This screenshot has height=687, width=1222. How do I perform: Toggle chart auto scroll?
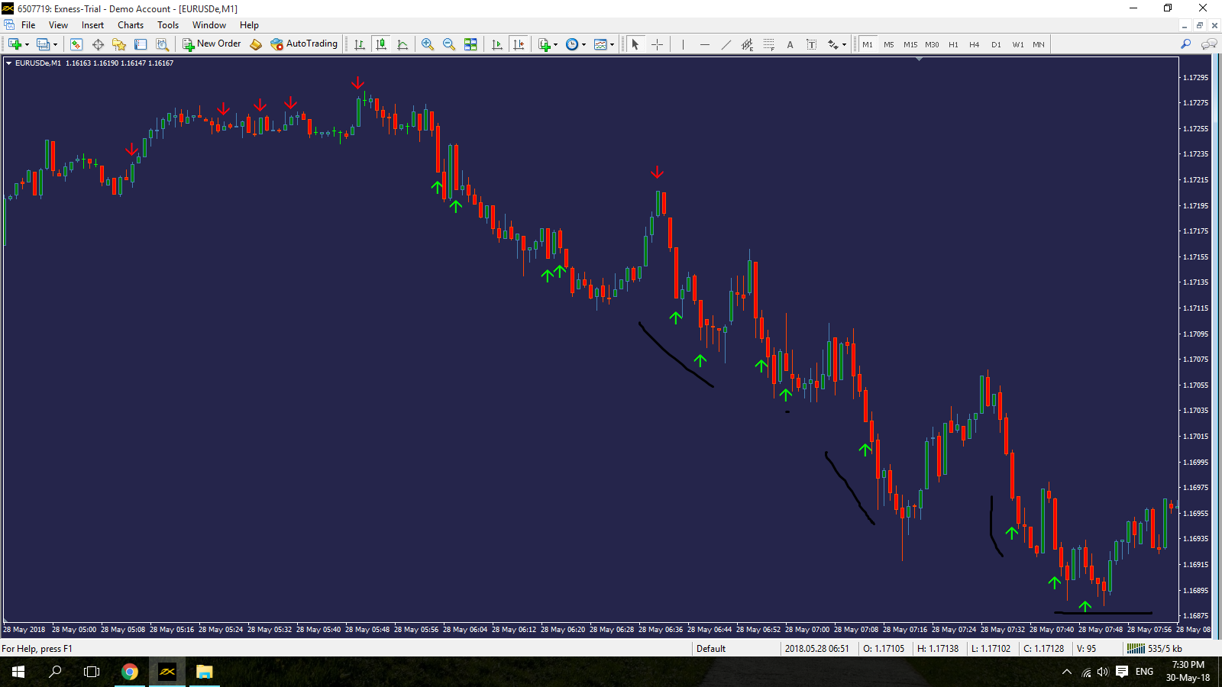(497, 44)
